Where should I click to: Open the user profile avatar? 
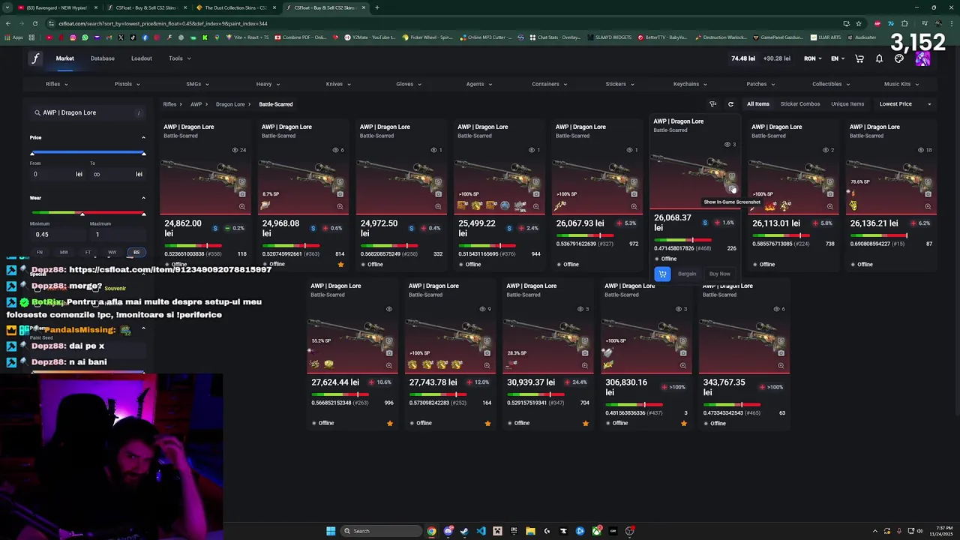922,58
